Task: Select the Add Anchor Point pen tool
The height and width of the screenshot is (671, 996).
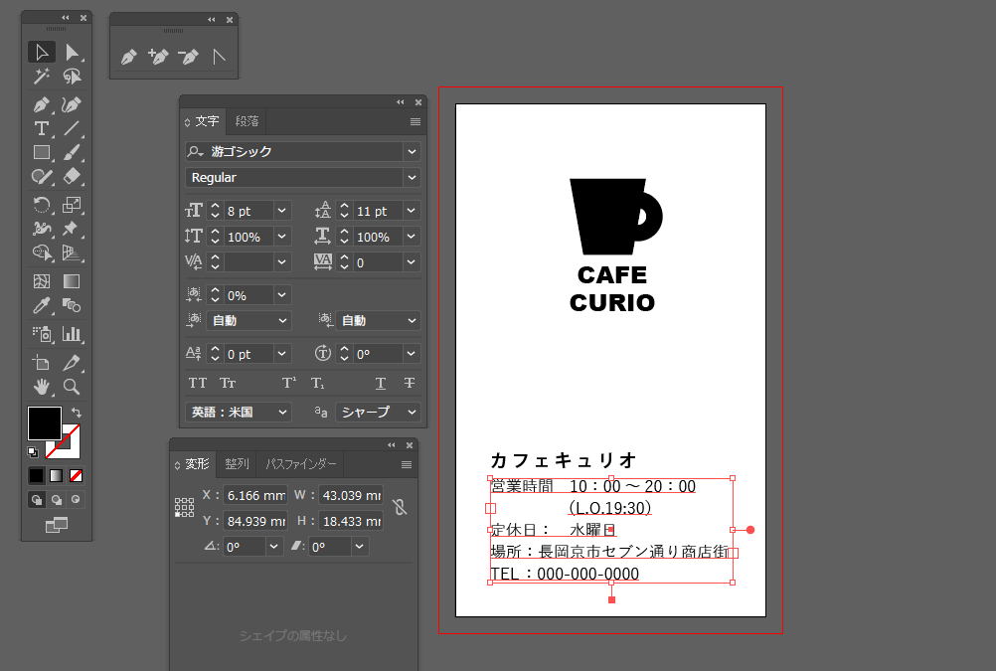Action: 158,57
